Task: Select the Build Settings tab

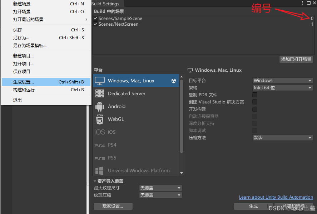Action: (107, 4)
